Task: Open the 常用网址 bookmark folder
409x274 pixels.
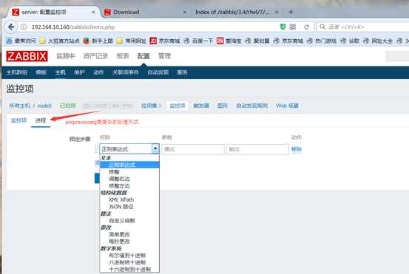Action: [x=131, y=41]
